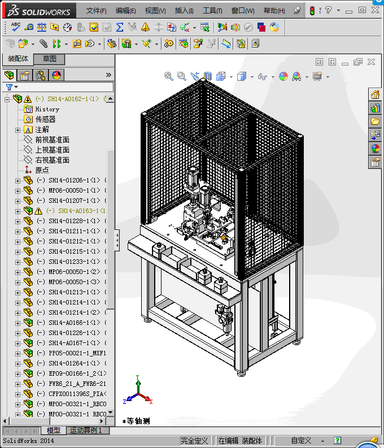The height and width of the screenshot is (448, 384).
Task: Select the 前视基准面 plane in the tree
Action: pyautogui.click(x=52, y=140)
